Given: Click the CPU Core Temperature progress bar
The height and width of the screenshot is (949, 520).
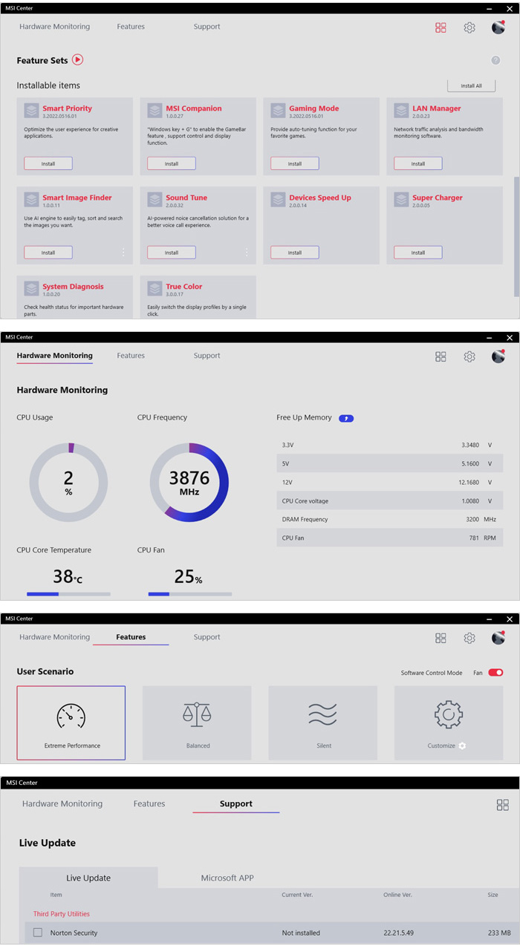Looking at the screenshot, I should pos(68,594).
